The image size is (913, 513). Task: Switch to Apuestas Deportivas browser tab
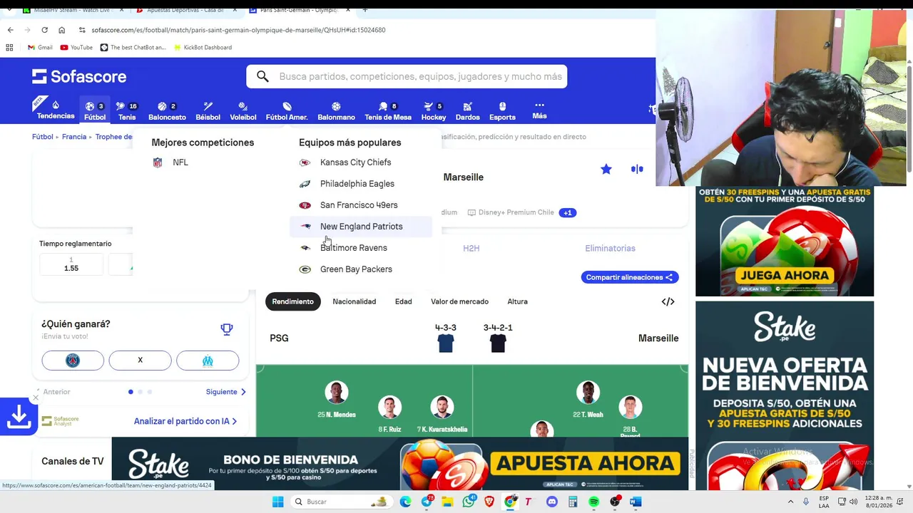click(185, 10)
